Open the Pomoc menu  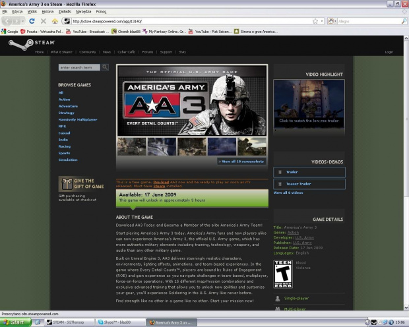(x=101, y=11)
